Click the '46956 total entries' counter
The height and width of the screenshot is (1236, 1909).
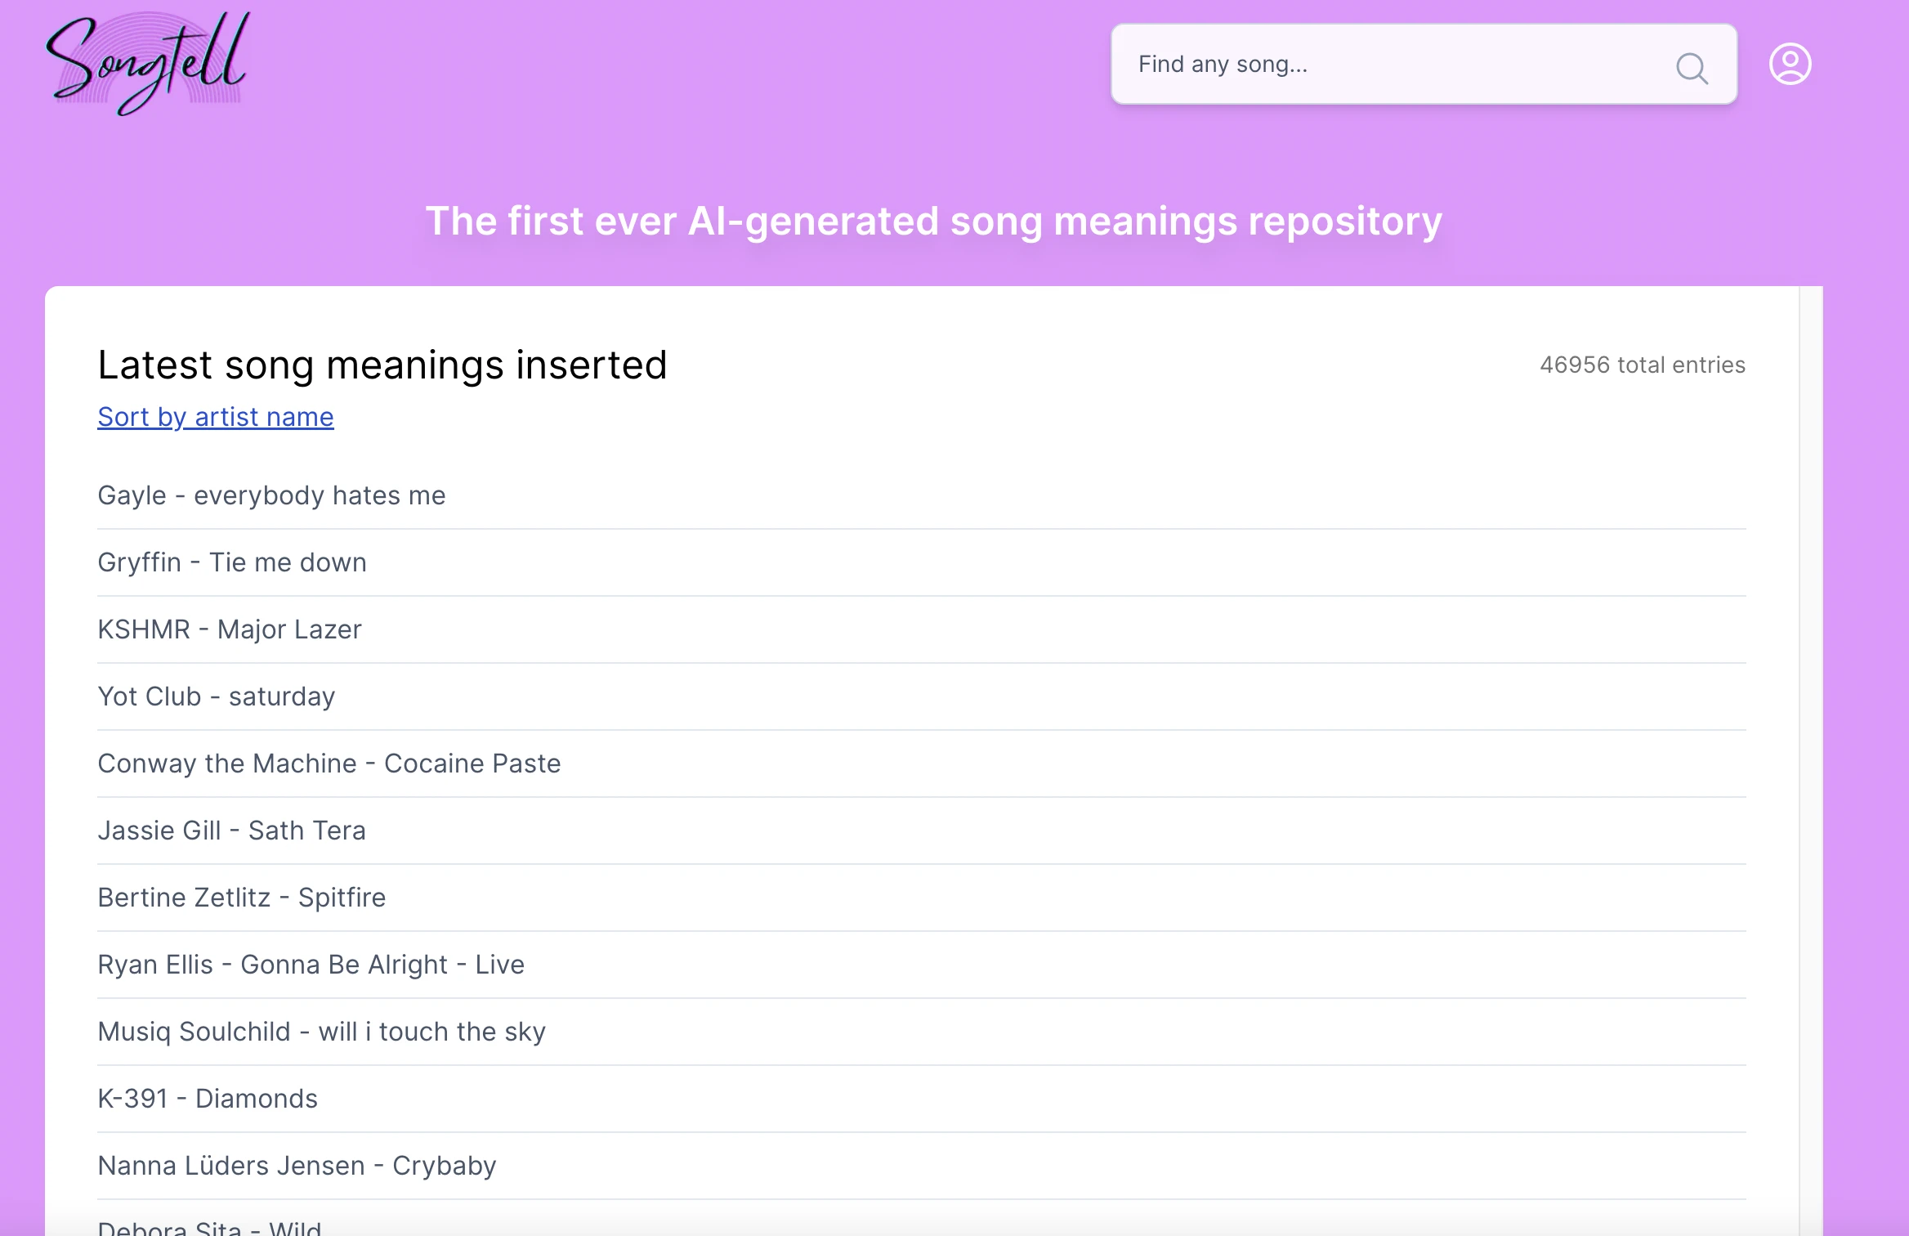coord(1643,365)
